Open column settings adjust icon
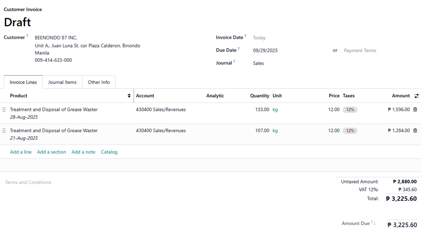This screenshot has width=421, height=235. [416, 96]
